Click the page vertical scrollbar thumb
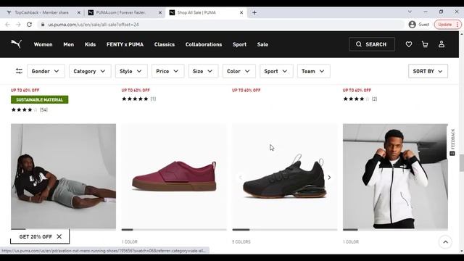 pyautogui.click(x=461, y=162)
